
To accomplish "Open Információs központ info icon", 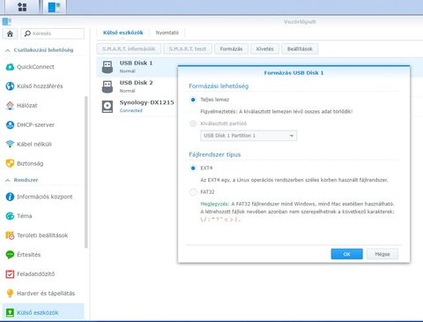I will click(x=10, y=197).
